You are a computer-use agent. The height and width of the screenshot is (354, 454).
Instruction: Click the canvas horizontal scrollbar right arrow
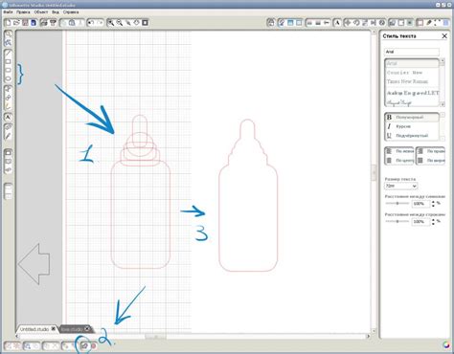click(368, 336)
